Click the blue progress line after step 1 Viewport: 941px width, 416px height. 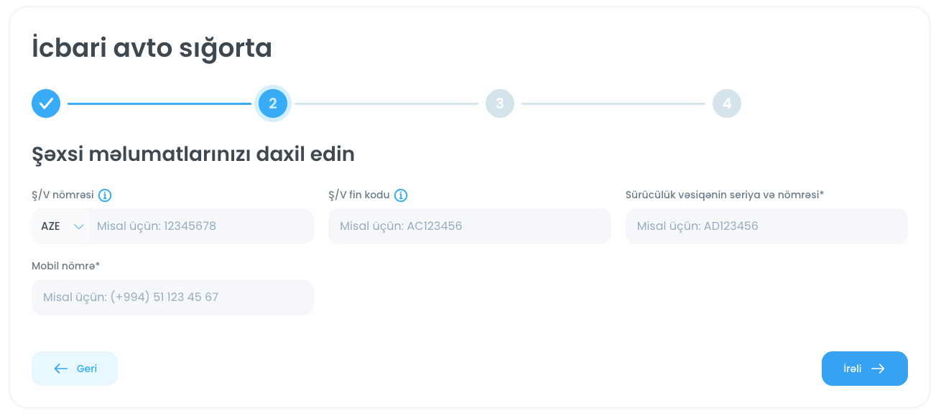click(159, 103)
